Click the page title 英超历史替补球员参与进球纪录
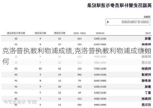153x108 pixels. (x=120, y=5)
